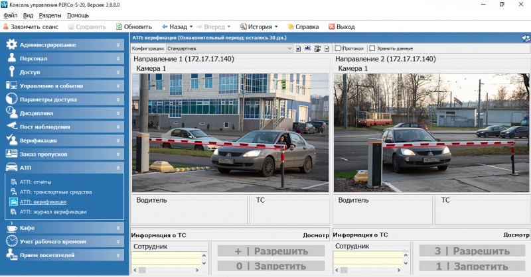
Task: Click the Администрирование gear icon
Action: point(11,45)
